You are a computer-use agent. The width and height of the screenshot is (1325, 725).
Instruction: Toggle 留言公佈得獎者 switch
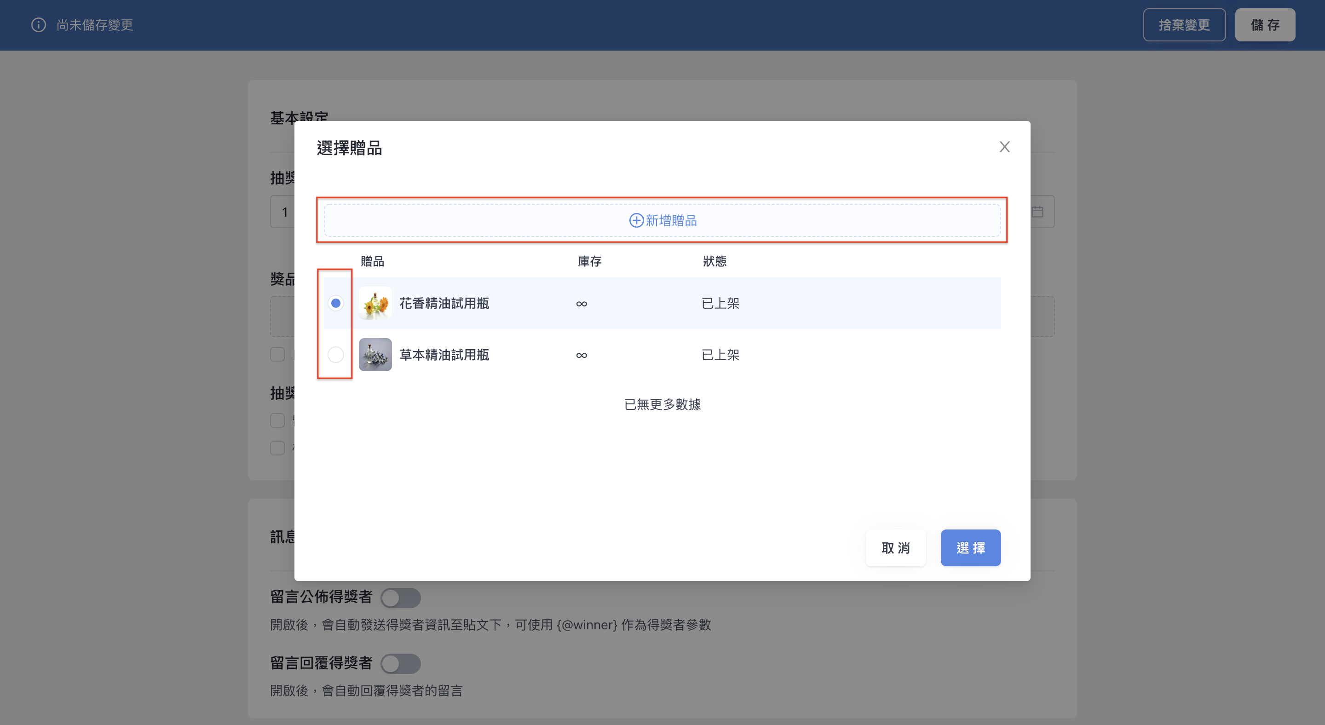pyautogui.click(x=401, y=598)
